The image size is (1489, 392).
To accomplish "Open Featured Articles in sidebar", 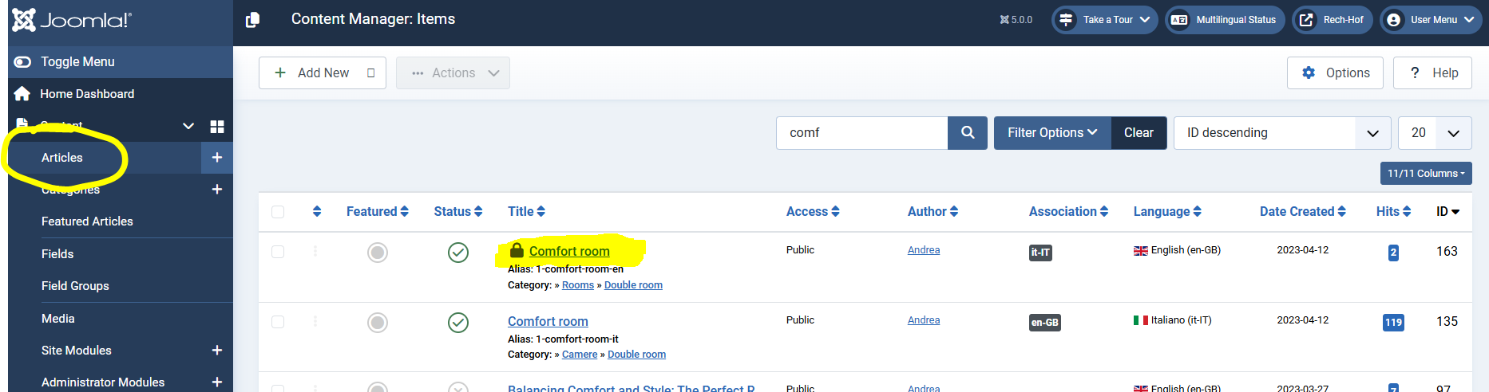I will point(87,221).
